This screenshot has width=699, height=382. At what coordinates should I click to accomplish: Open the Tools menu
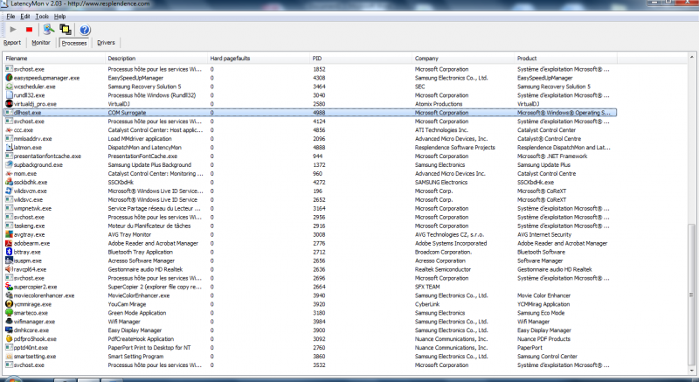pos(42,17)
